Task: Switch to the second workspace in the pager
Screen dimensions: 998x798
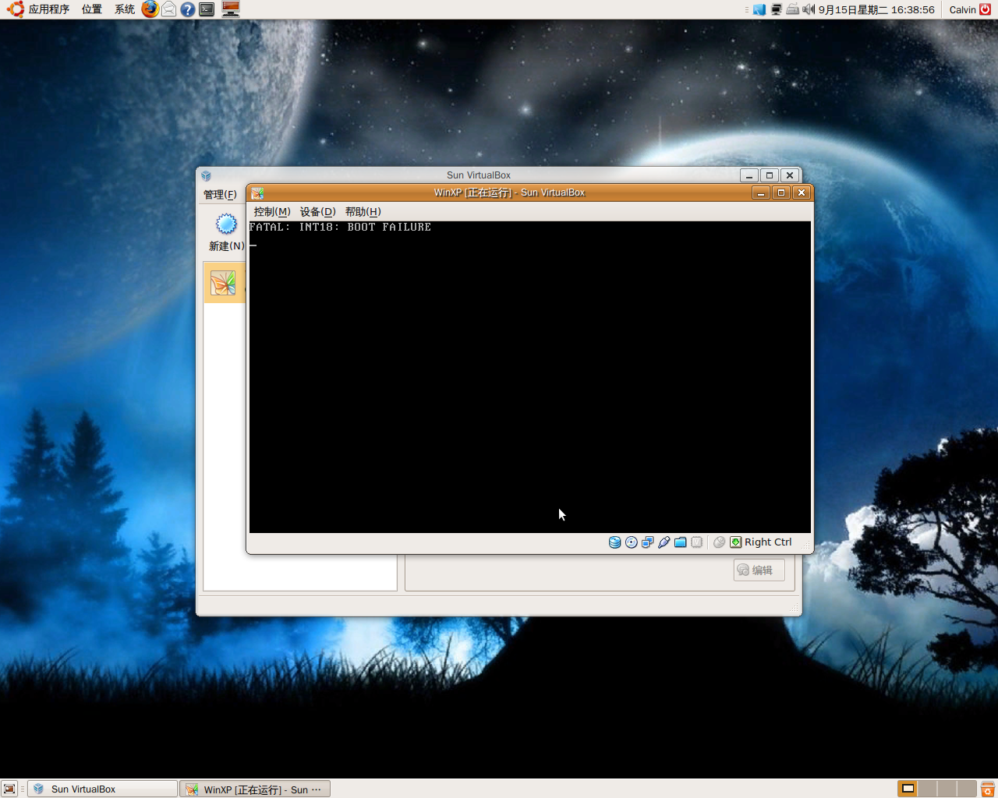Action: coord(928,789)
